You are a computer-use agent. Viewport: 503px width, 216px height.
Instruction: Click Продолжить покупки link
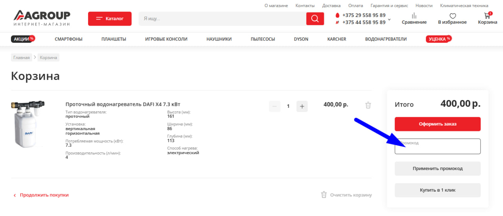pyautogui.click(x=41, y=195)
